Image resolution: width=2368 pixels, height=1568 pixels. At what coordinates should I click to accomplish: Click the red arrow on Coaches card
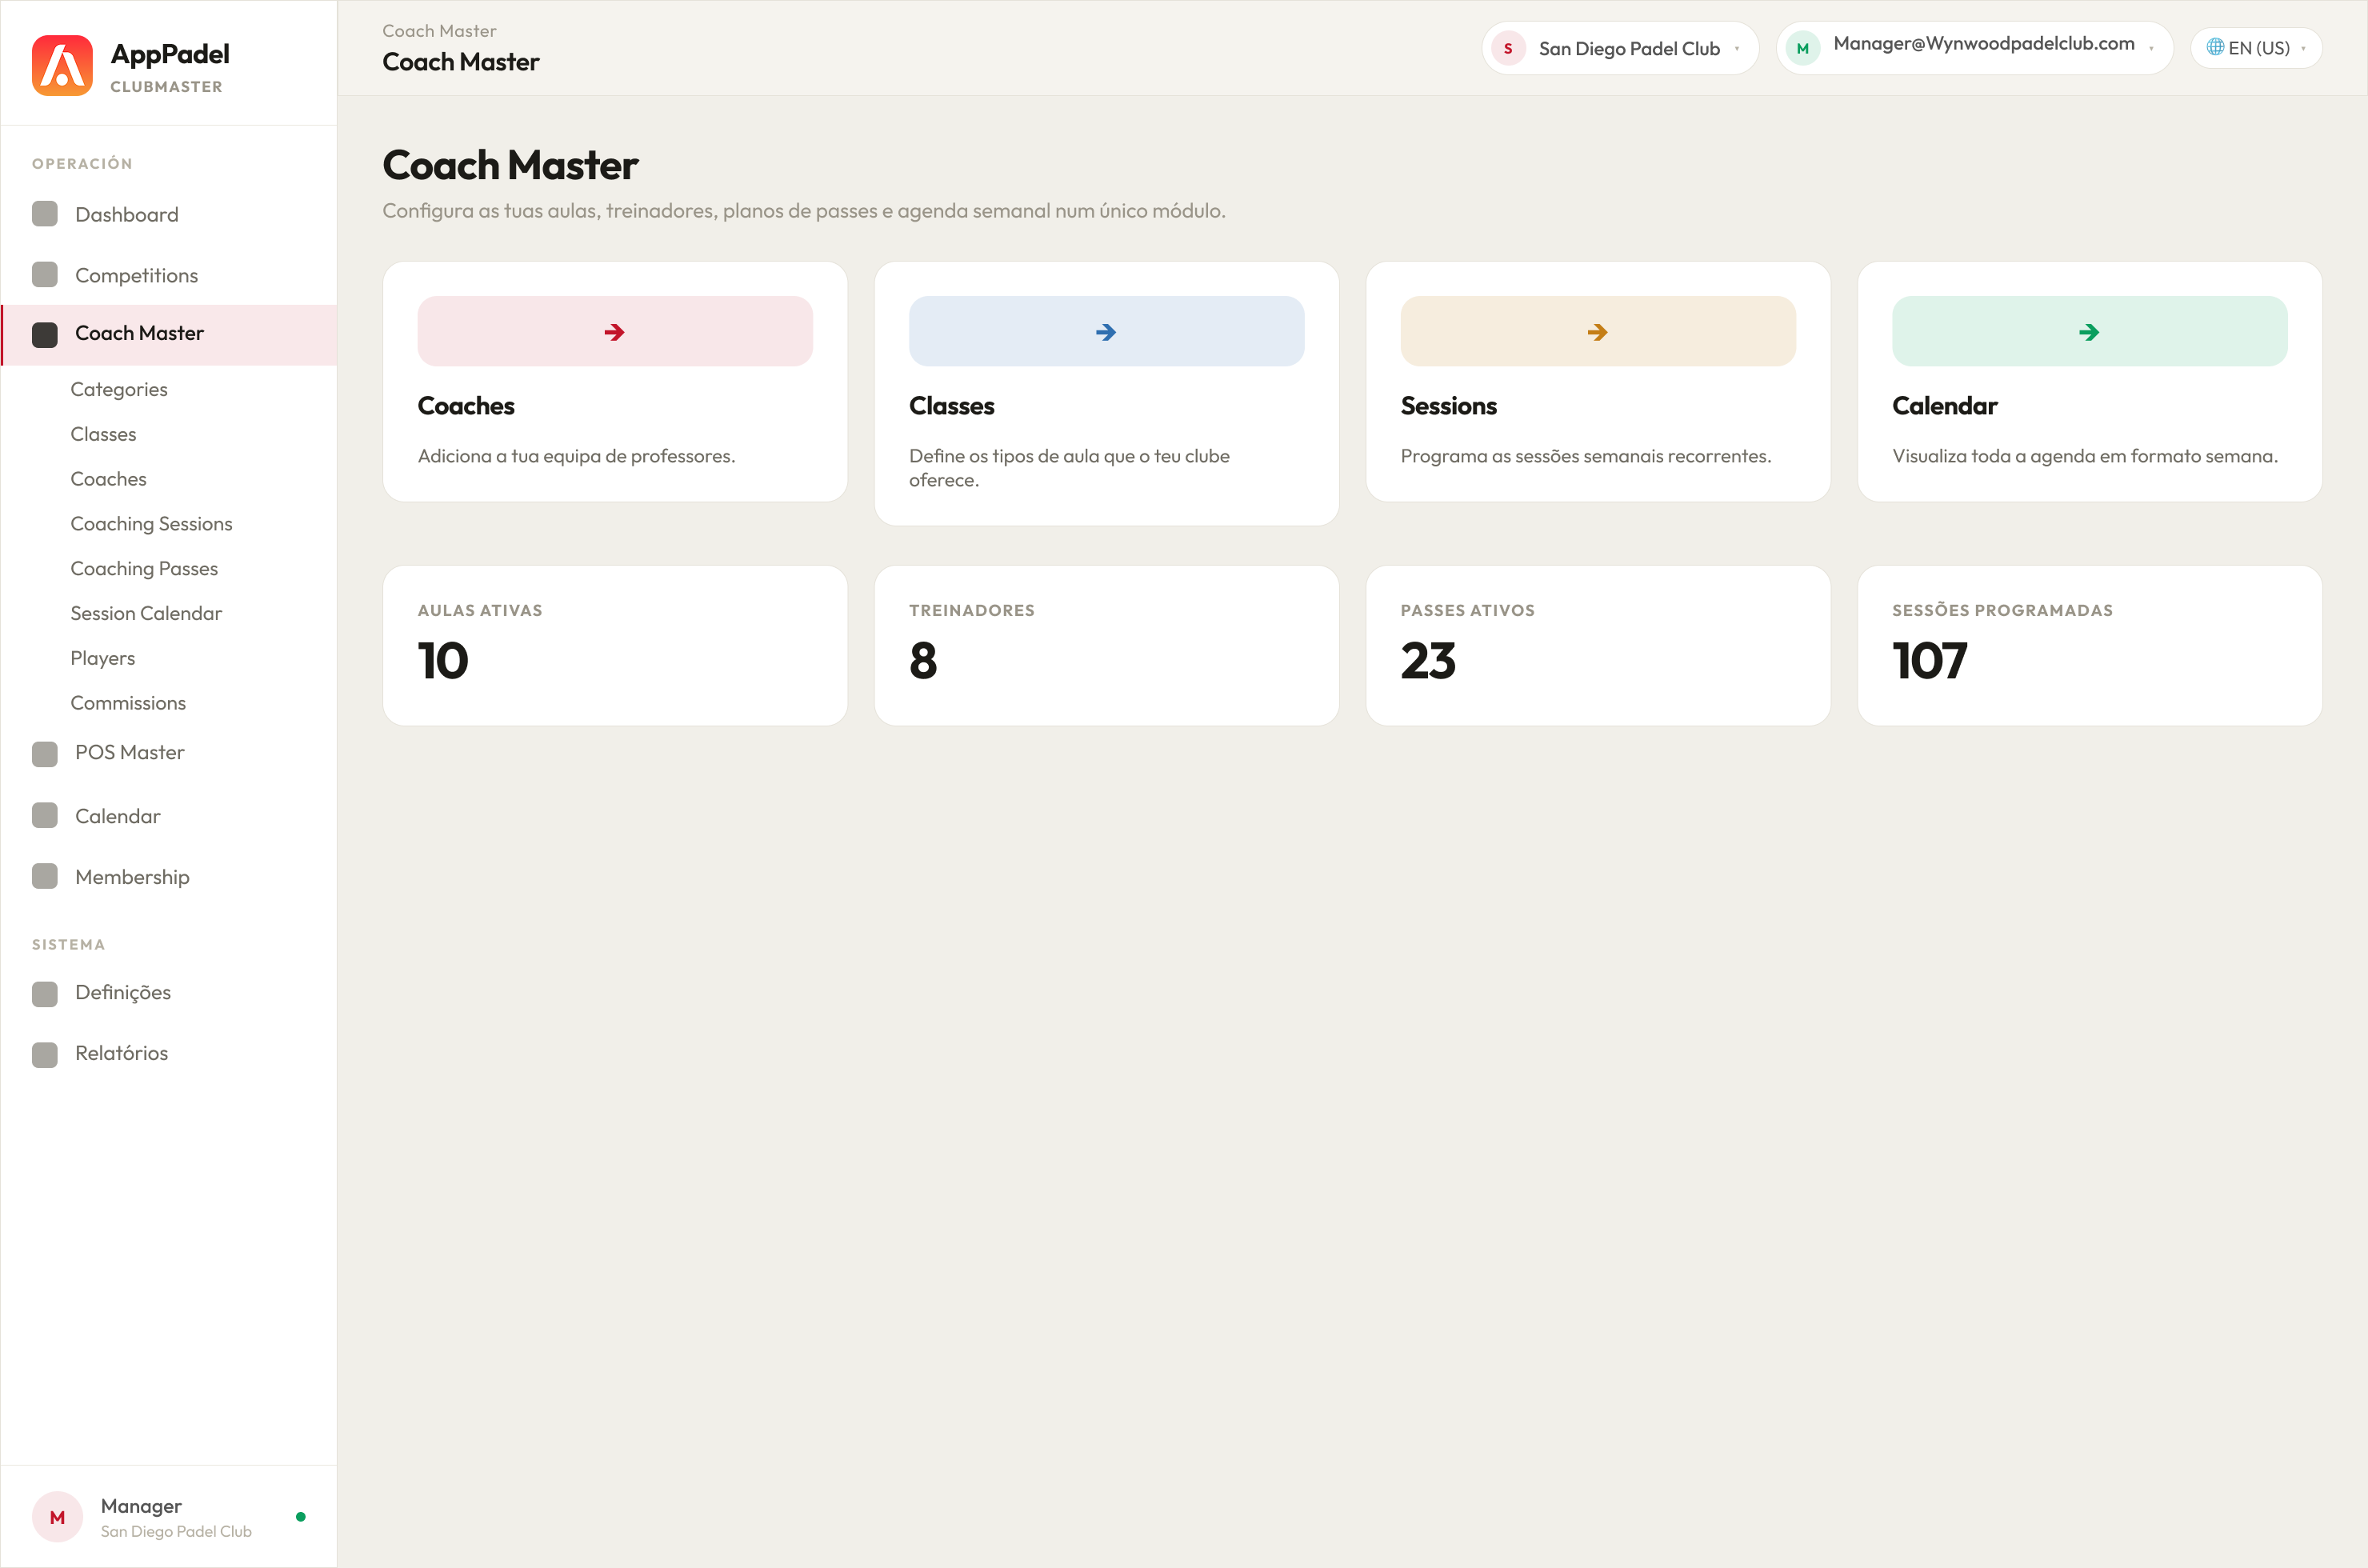(615, 332)
